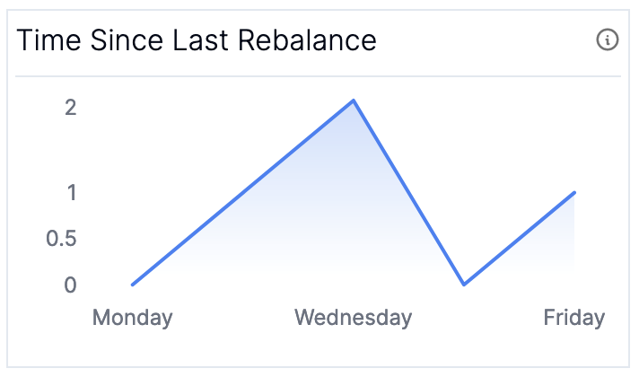Screen dimensions: 639x377
Task: Click the Thursday low point on line
Action: pyautogui.click(x=464, y=284)
